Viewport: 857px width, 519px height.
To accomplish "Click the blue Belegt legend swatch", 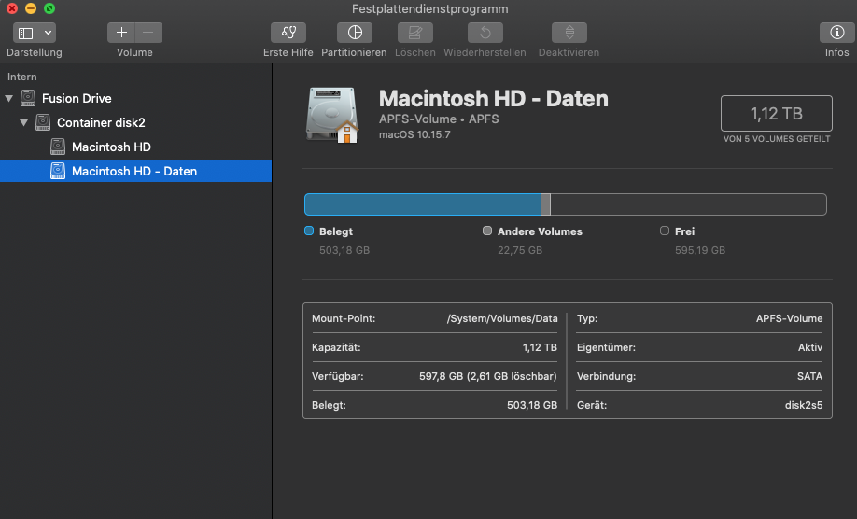I will (x=309, y=231).
